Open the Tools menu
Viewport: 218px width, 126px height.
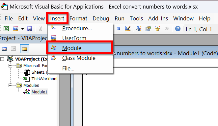coord(136,18)
